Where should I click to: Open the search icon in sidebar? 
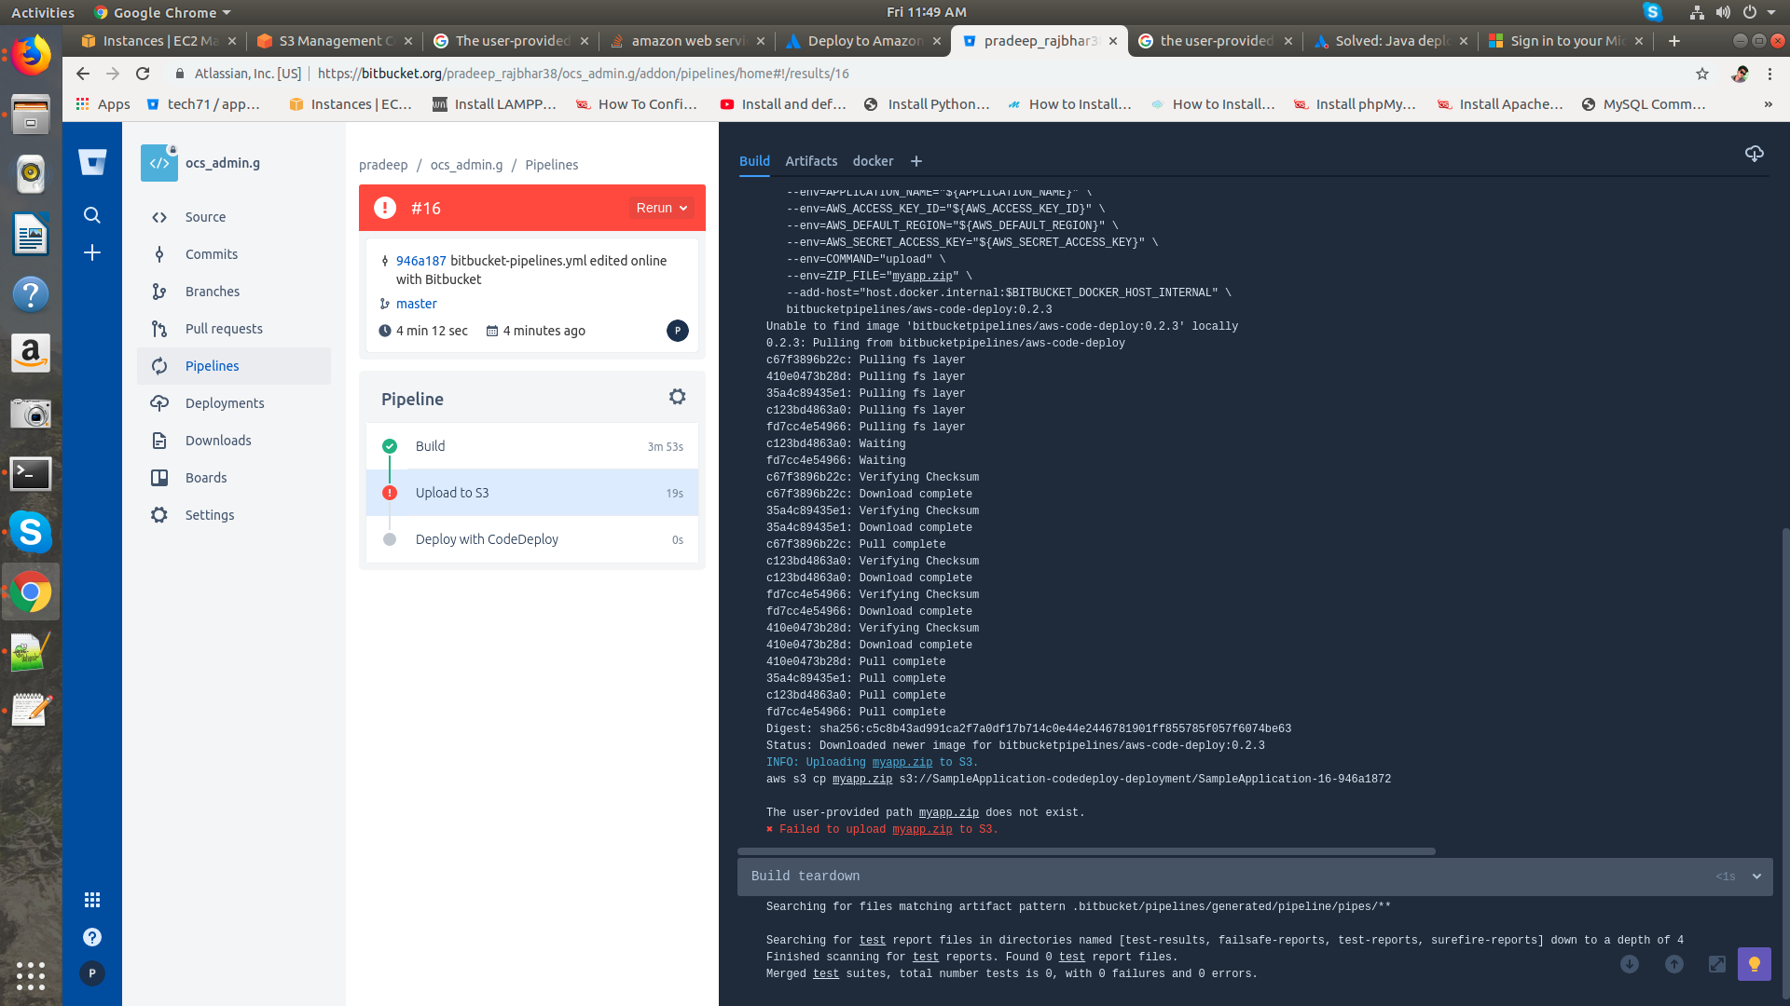coord(92,215)
